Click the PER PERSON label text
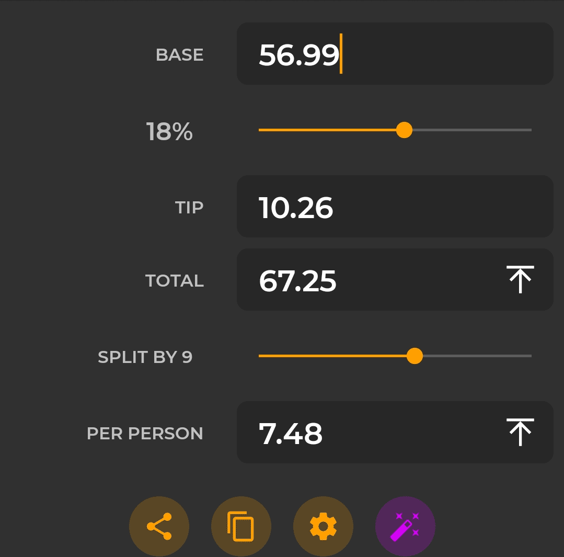 point(145,434)
